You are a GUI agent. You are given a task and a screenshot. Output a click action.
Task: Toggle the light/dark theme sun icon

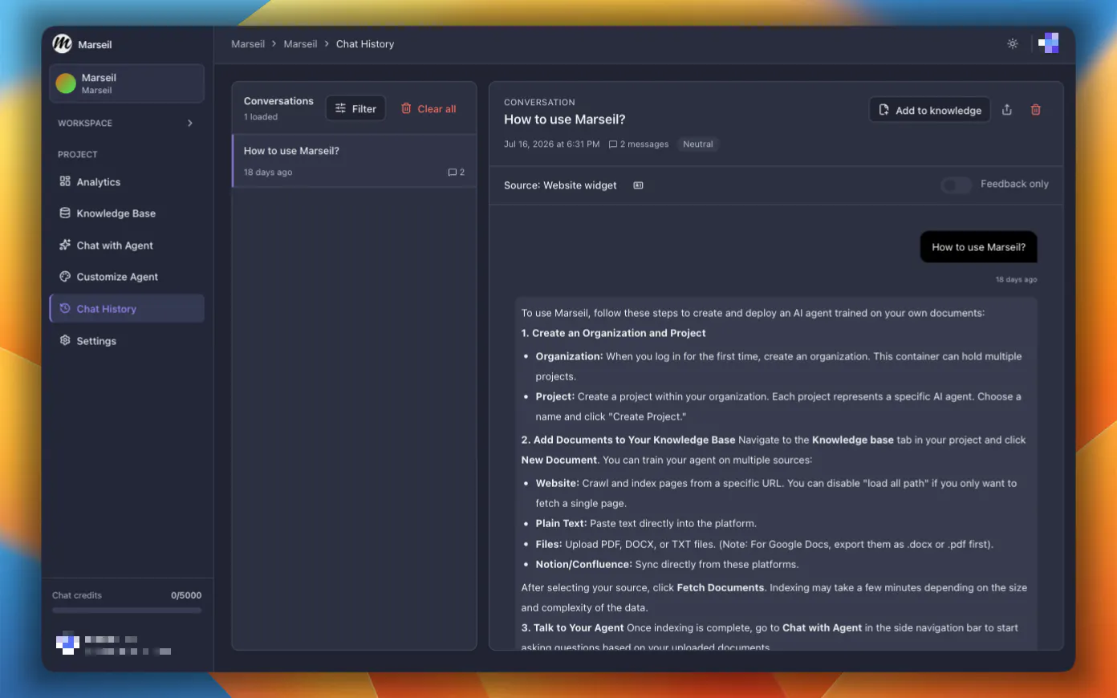(x=1013, y=43)
